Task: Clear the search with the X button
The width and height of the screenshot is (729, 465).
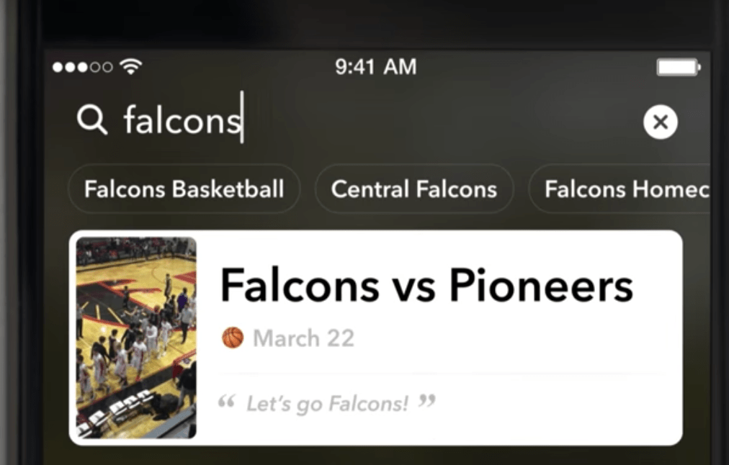Action: [660, 122]
